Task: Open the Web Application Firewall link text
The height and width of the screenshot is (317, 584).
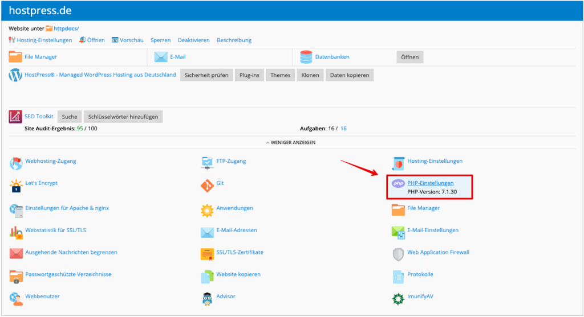Action: coord(438,252)
